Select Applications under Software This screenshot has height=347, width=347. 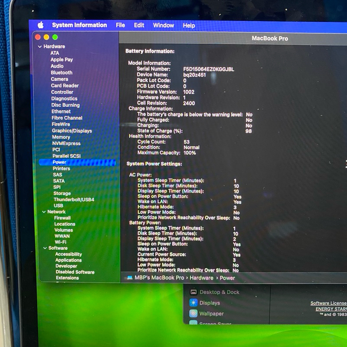click(69, 260)
